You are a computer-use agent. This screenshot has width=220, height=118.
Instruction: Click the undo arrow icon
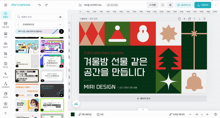[40, 5]
